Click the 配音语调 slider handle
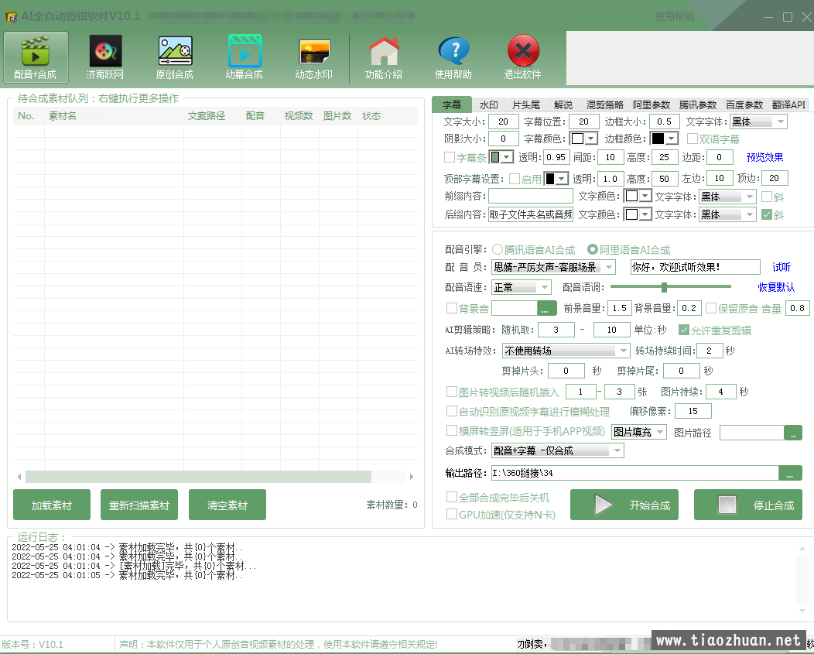 click(664, 286)
